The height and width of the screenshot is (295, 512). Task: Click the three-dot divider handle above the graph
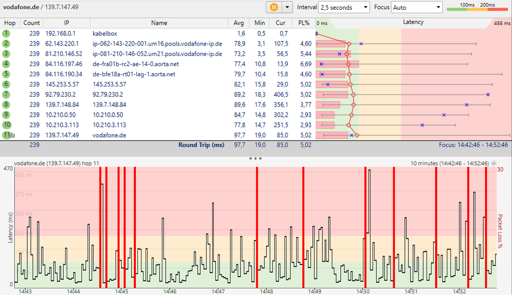point(255,158)
